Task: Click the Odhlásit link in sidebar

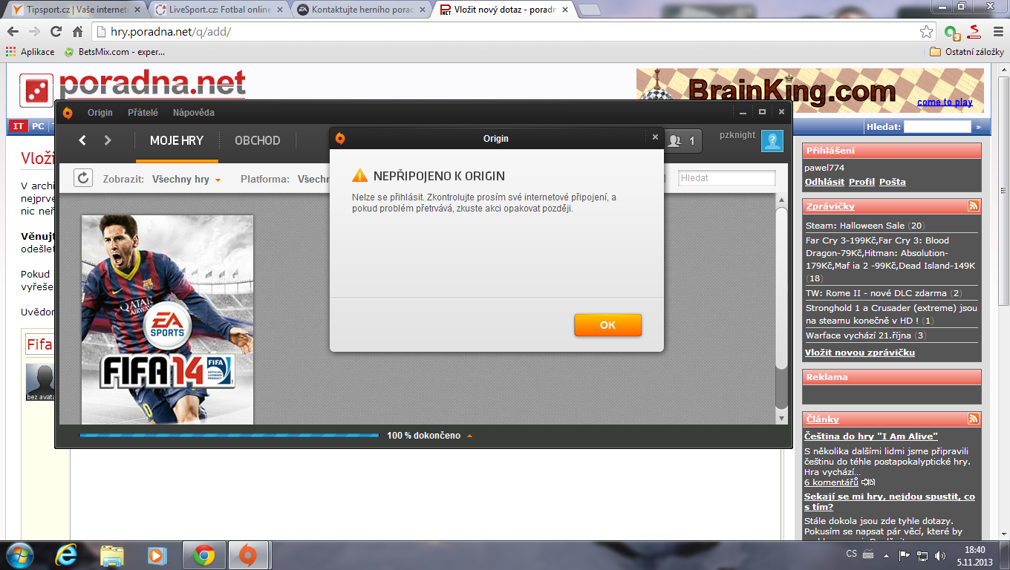Action: click(x=824, y=182)
